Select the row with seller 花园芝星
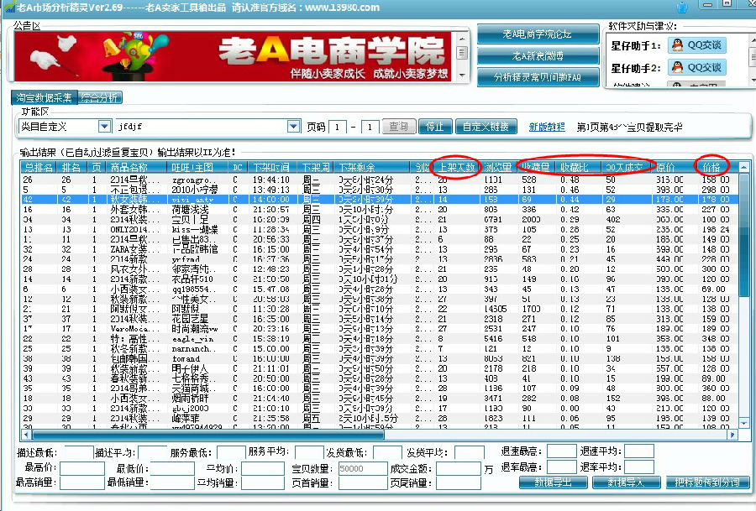The width and height of the screenshot is (756, 511). [x=379, y=319]
